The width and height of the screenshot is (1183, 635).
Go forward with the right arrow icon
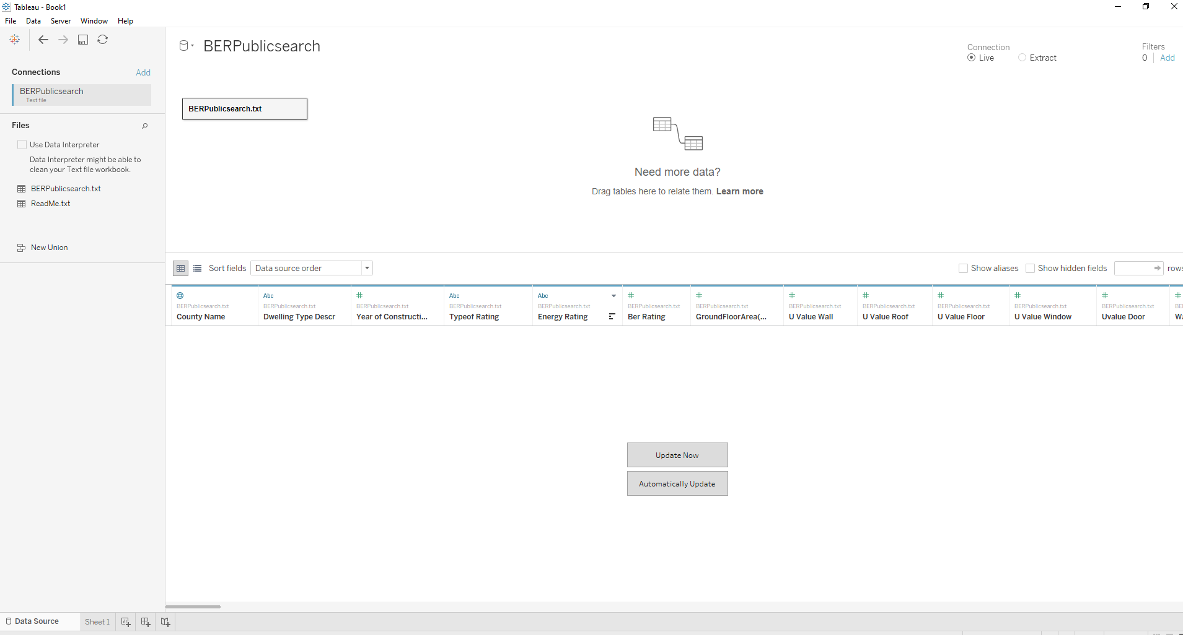(x=63, y=40)
